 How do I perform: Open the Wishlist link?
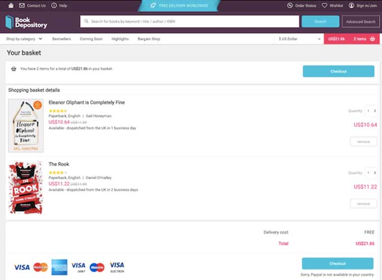click(x=336, y=6)
